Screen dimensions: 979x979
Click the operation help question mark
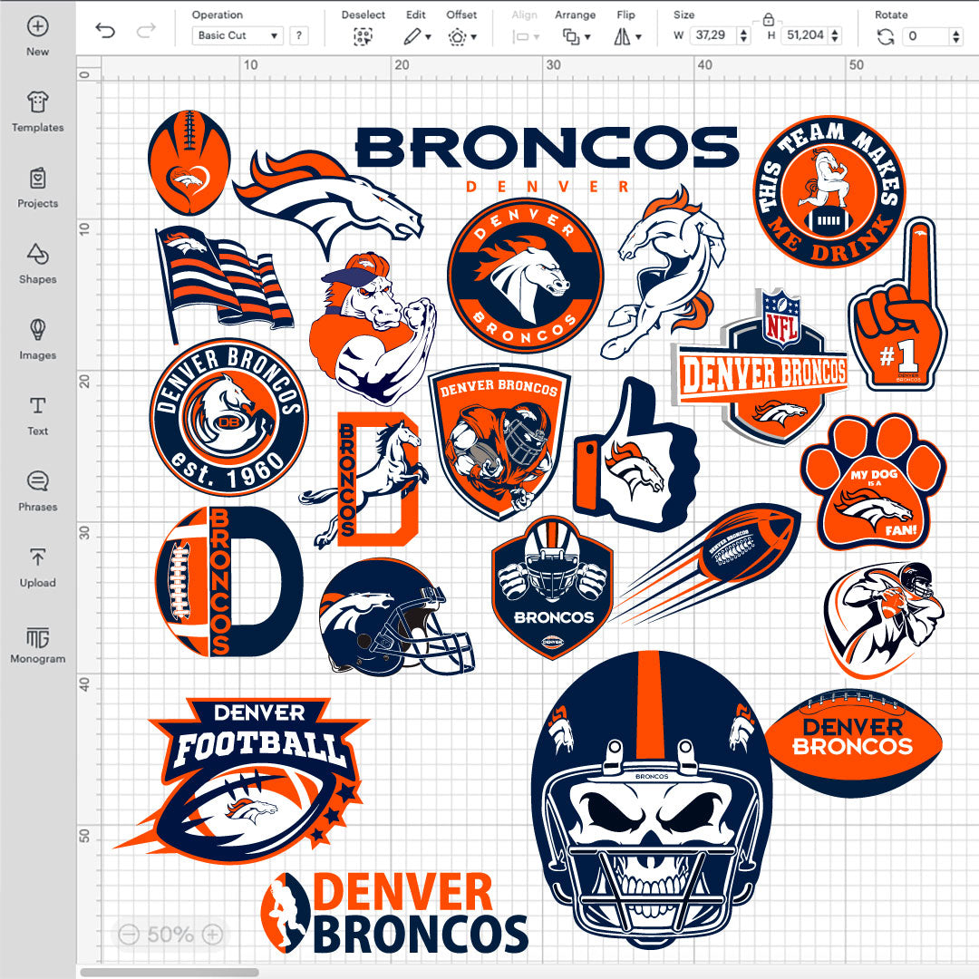(x=299, y=35)
